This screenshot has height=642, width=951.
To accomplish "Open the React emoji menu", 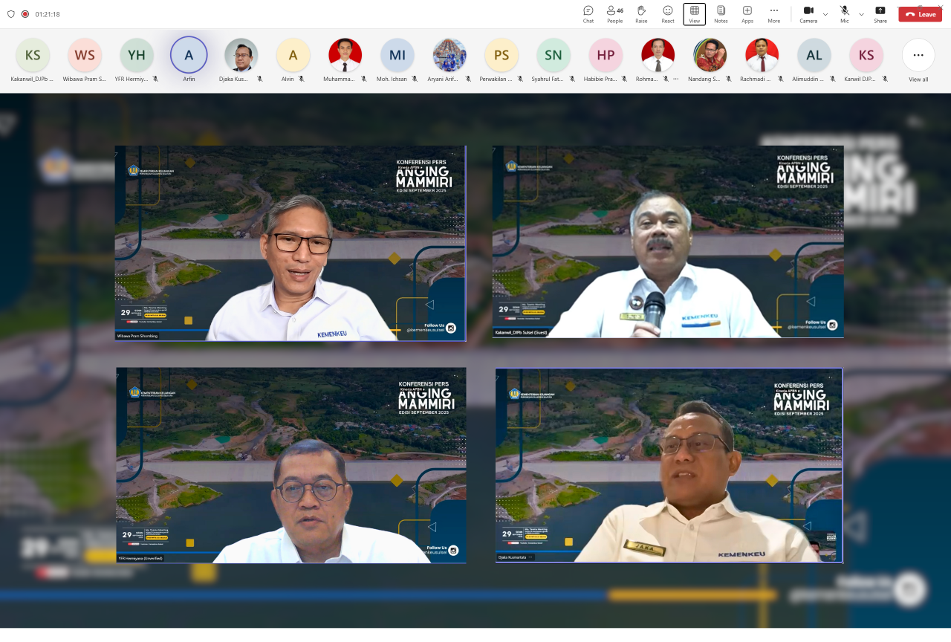I will point(668,13).
